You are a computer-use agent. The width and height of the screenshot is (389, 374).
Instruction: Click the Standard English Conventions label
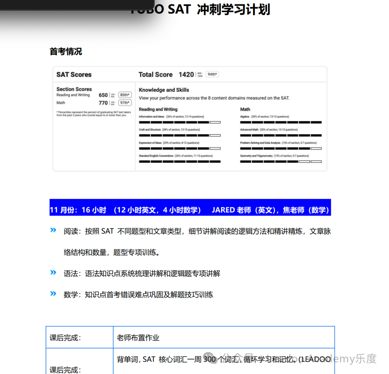156,156
